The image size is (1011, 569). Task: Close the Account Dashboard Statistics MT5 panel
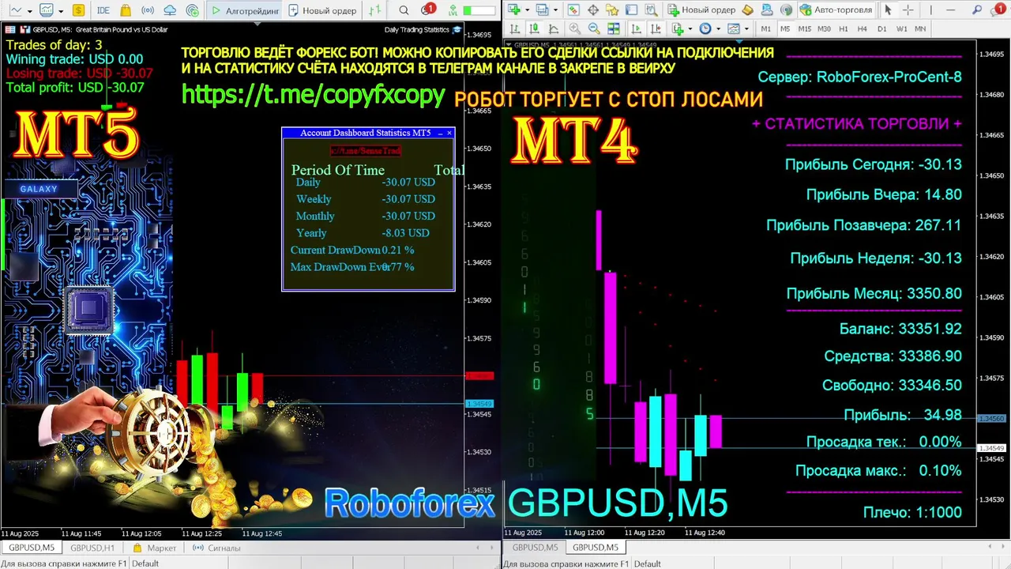coord(449,133)
